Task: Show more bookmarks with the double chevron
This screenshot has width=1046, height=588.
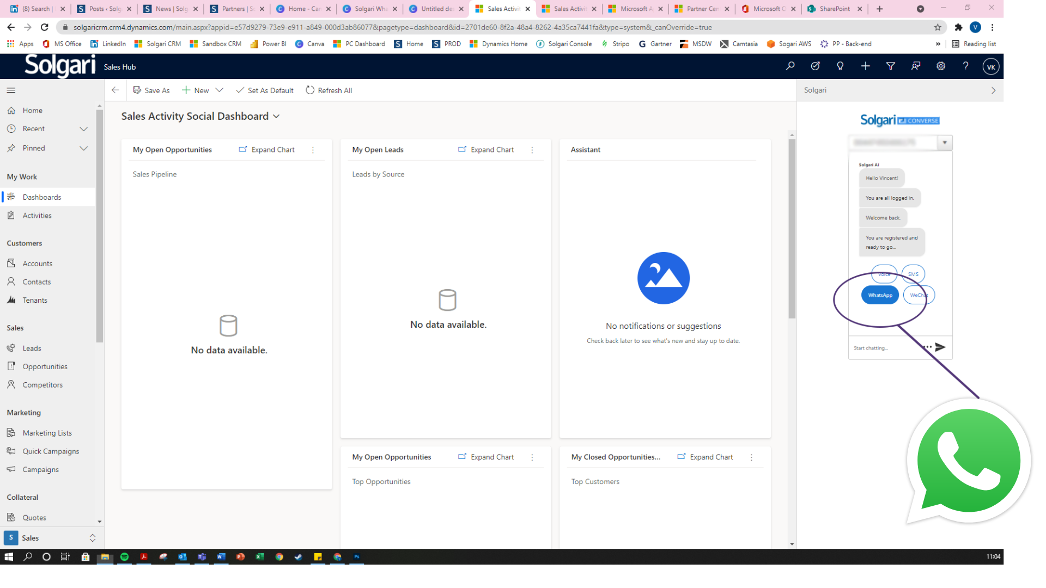Action: pos(938,44)
